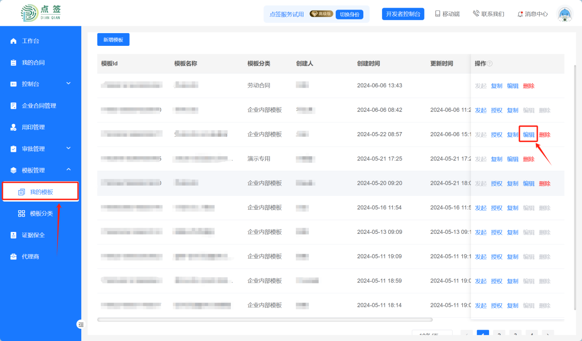Click the 演示专用 category cell
The image size is (582, 341).
point(259,159)
